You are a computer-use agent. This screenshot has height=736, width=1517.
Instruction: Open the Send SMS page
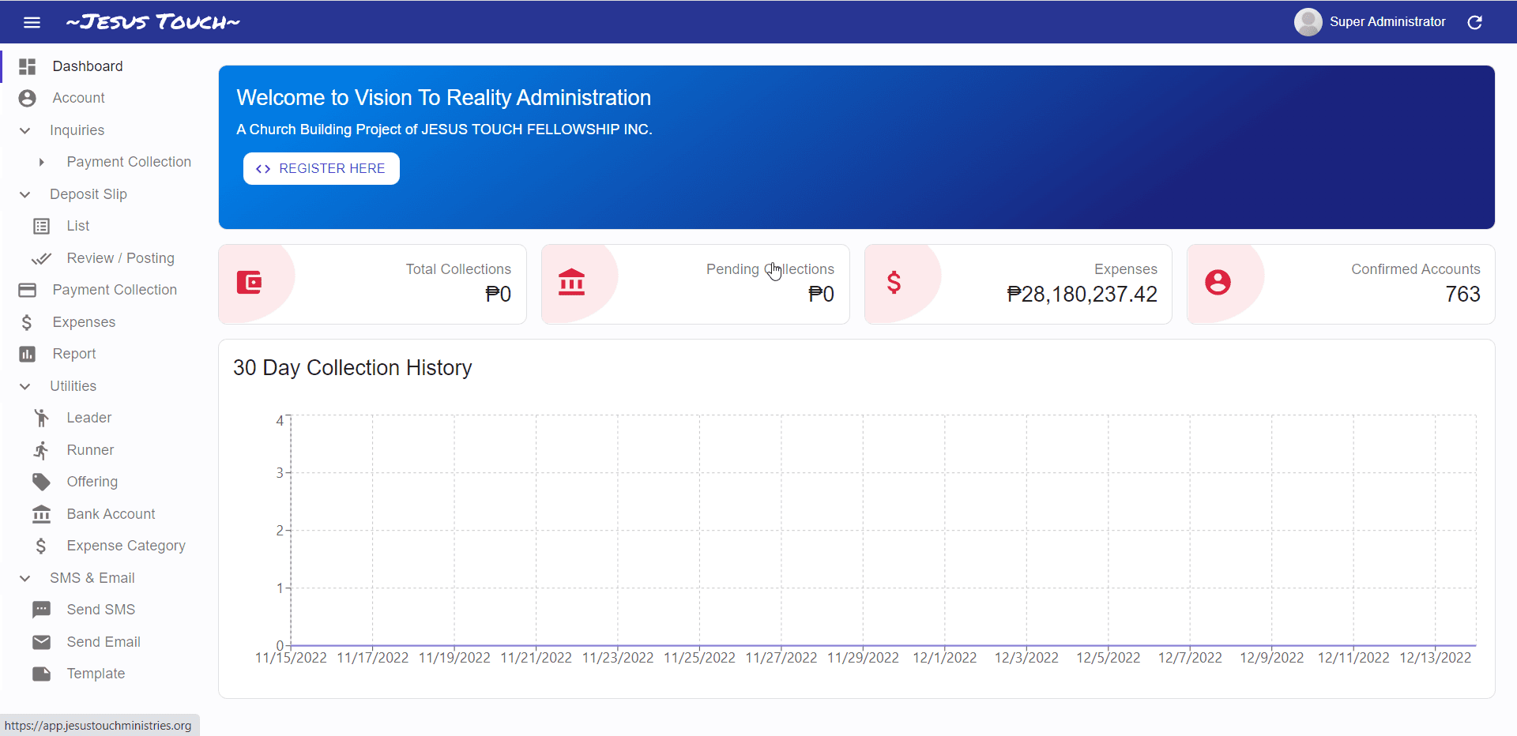(100, 610)
